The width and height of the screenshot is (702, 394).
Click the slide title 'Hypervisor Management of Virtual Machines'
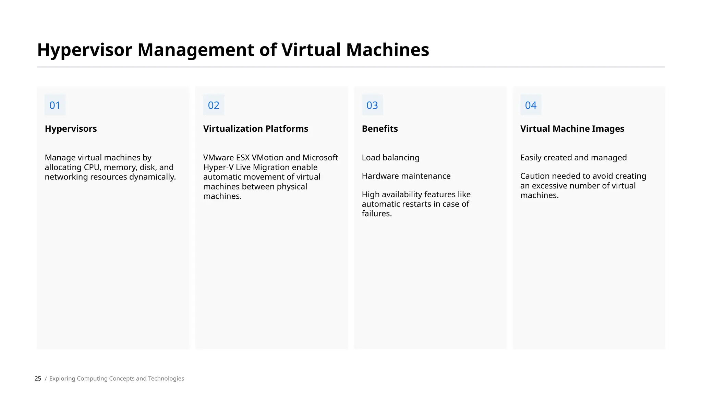(x=233, y=50)
